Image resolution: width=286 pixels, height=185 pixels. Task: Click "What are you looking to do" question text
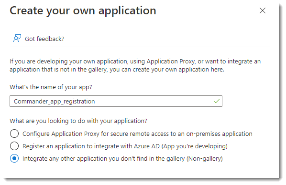[78, 121]
